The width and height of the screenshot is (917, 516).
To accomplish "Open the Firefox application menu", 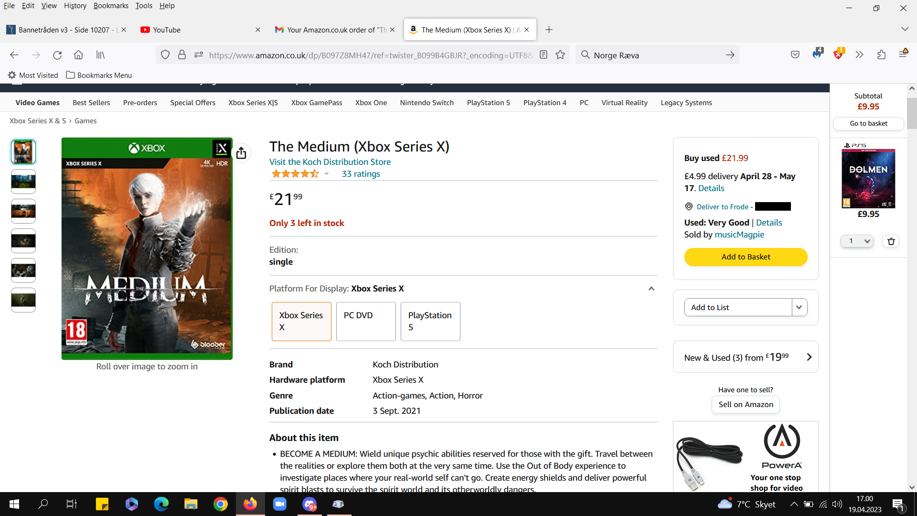I will pos(903,54).
